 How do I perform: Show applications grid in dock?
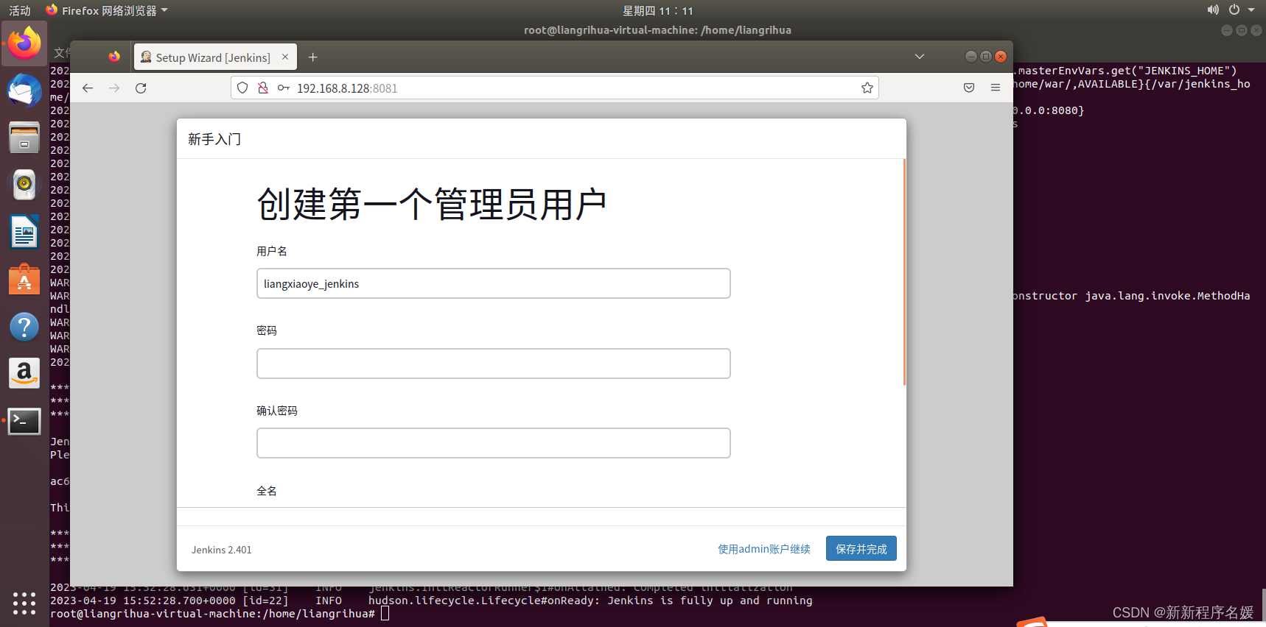24,603
